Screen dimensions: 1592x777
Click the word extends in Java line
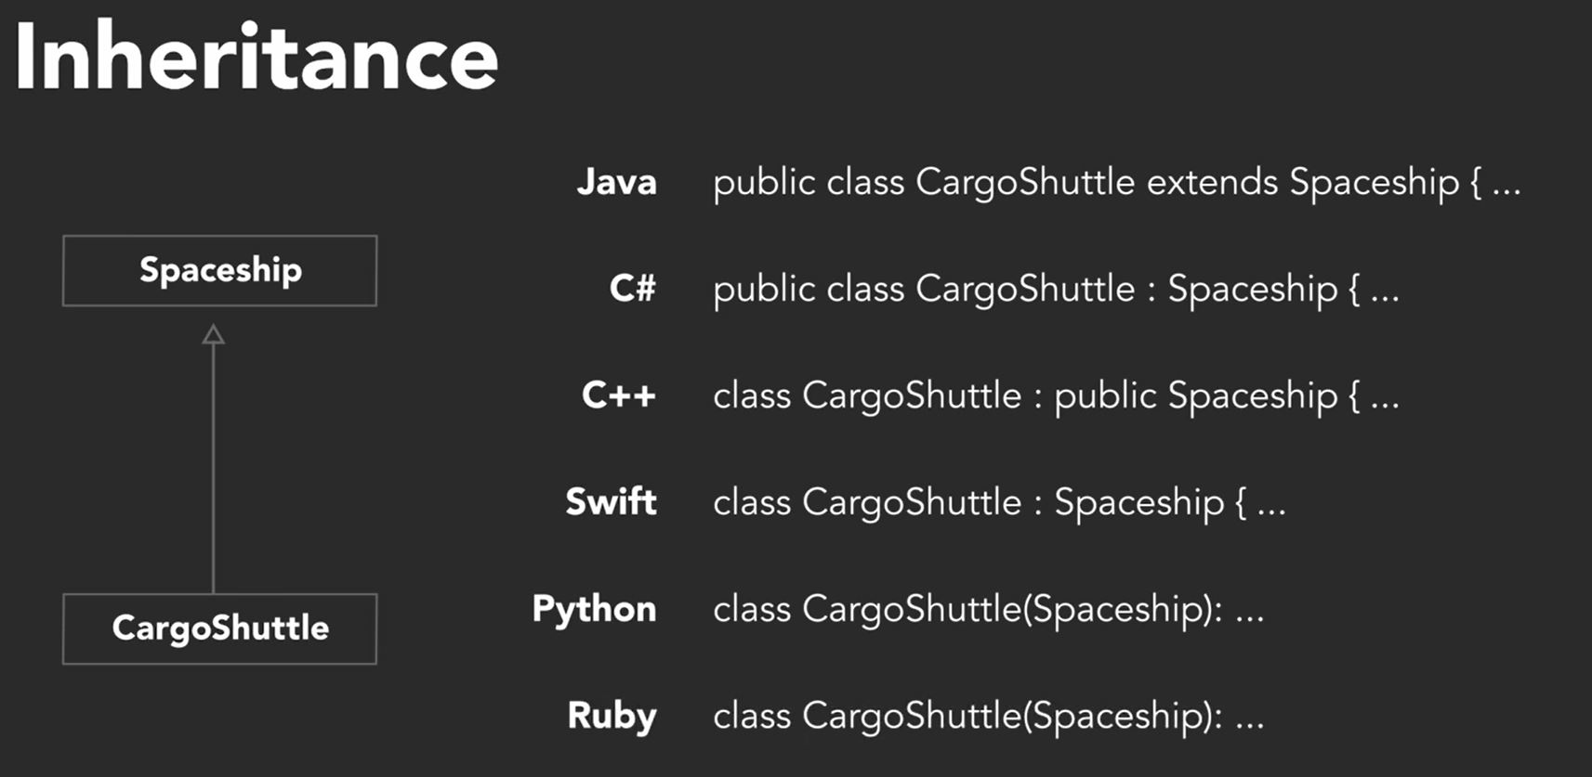[1212, 182]
